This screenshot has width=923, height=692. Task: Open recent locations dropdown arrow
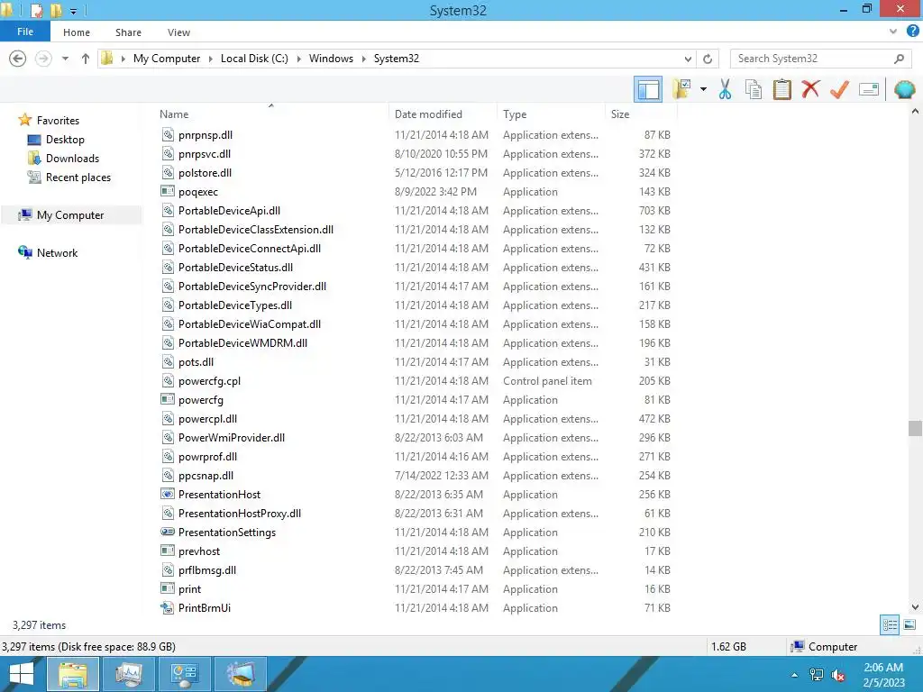click(65, 59)
